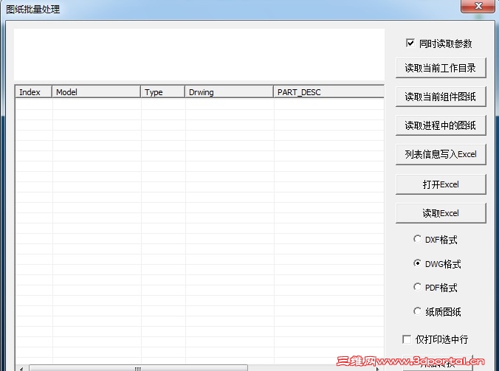Click the Drwing column header
The image size is (499, 371).
pyautogui.click(x=229, y=92)
